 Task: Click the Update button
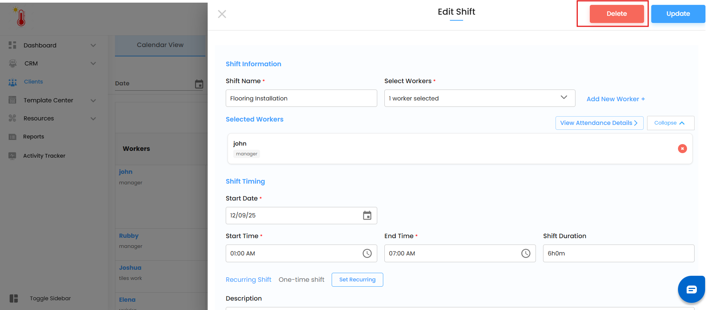(678, 14)
